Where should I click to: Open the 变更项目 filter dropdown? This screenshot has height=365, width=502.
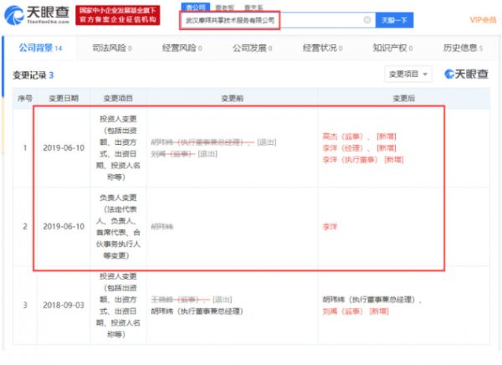tap(407, 75)
